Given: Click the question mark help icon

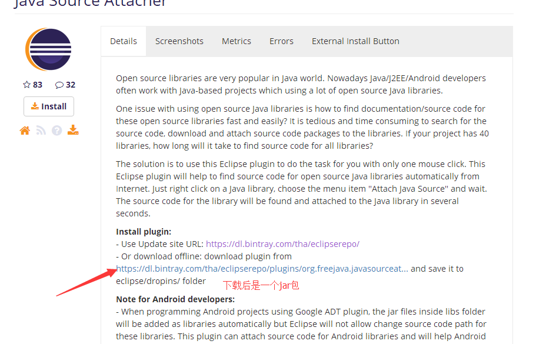Looking at the screenshot, I should click(56, 131).
